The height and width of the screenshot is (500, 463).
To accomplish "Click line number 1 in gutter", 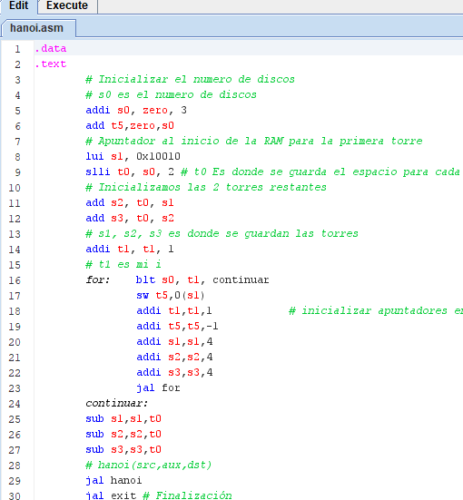I will click(x=17, y=49).
